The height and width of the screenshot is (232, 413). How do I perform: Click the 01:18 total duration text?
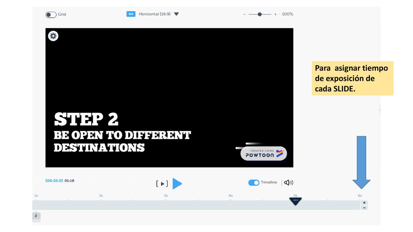point(69,180)
